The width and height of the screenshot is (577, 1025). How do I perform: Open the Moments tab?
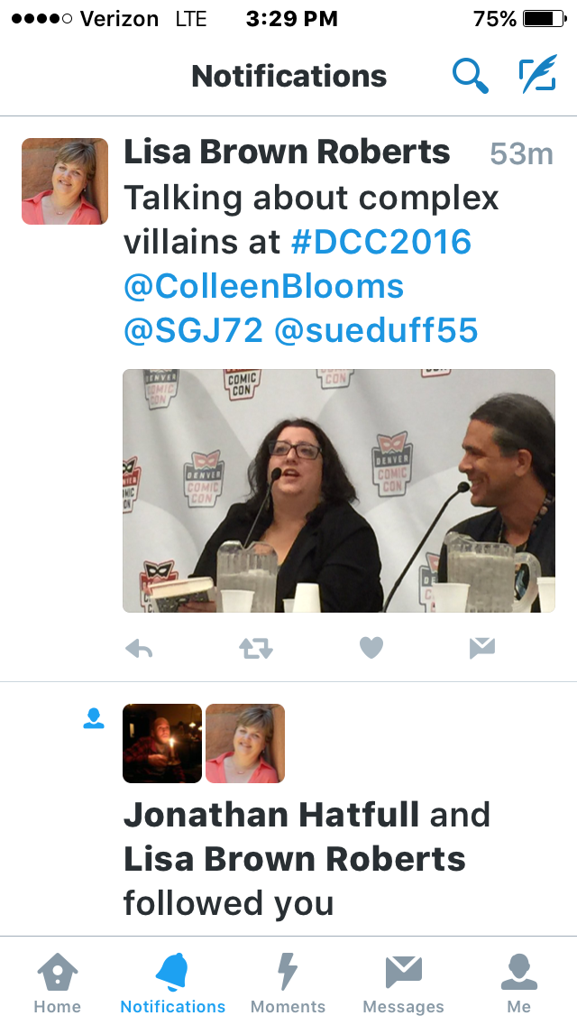pos(288,983)
